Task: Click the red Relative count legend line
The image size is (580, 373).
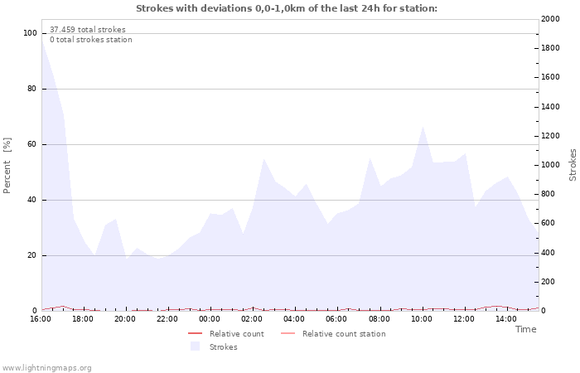Action: 195,334
